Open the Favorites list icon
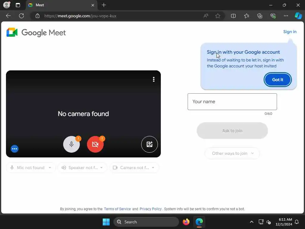 247,16
